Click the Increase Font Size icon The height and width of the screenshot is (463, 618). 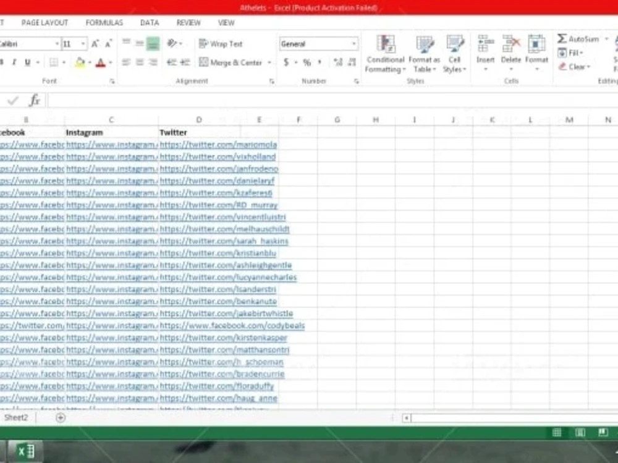point(95,43)
